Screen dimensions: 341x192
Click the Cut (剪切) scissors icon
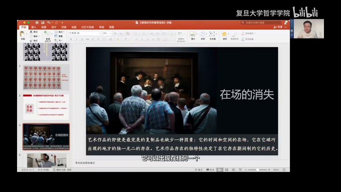coord(31,32)
